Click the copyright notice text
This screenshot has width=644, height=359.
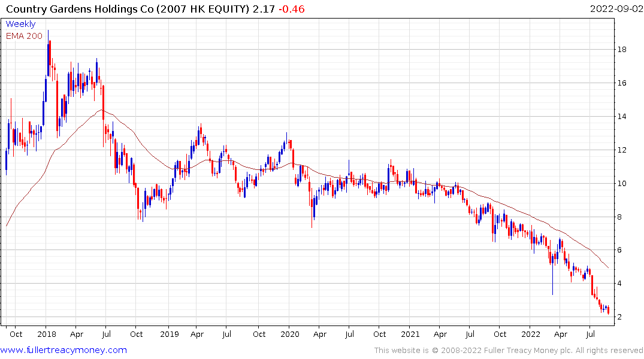tap(509, 351)
